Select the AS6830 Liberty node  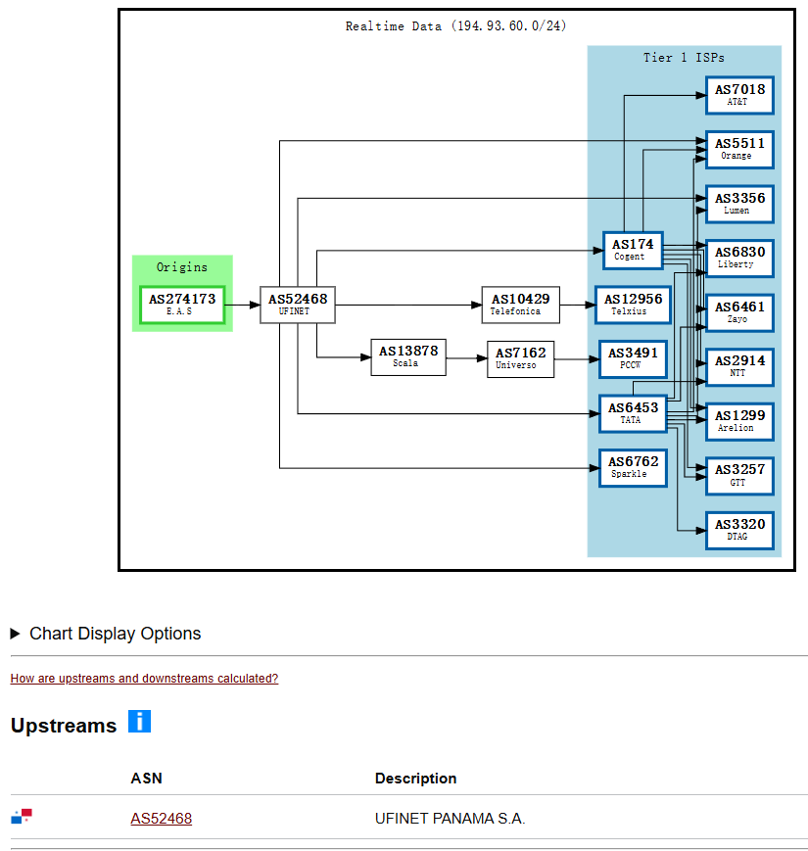coord(739,258)
